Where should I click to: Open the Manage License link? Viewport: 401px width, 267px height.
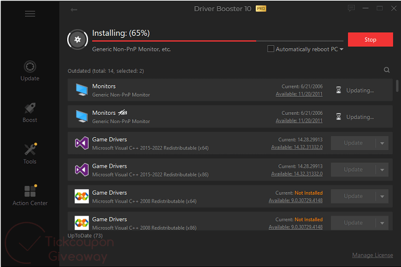tap(372, 255)
